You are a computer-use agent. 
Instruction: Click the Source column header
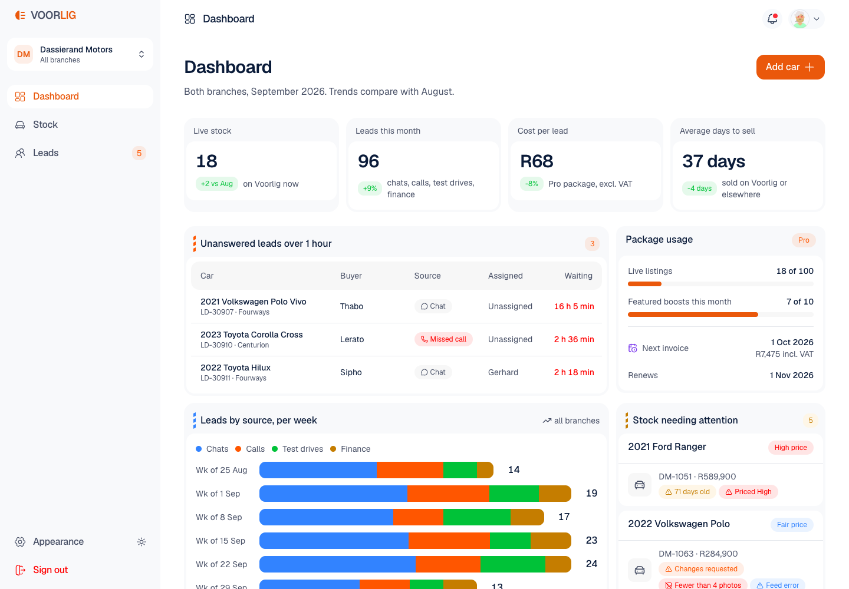[427, 276]
